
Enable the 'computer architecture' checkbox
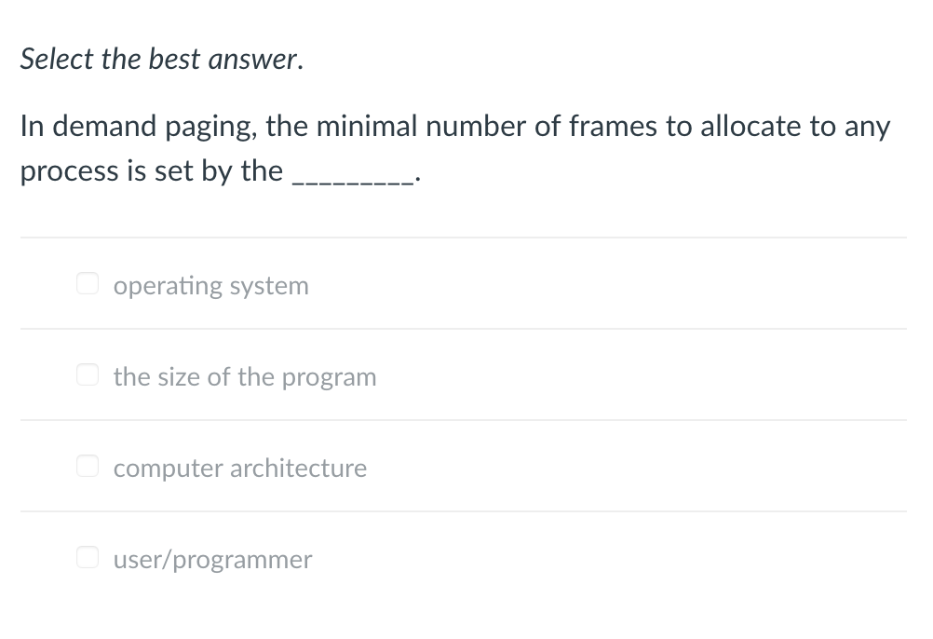coord(88,467)
